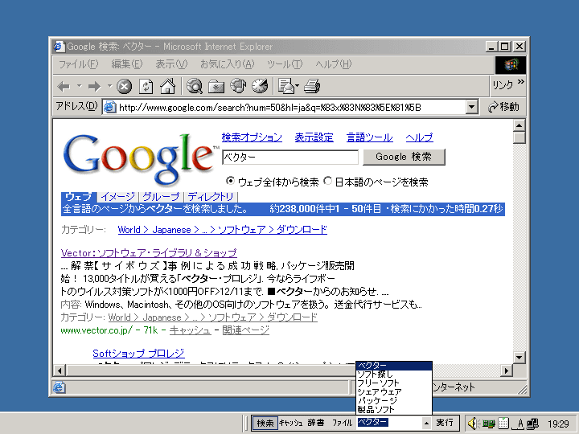Screen dimensions: 579x434
Task: Click the 実行 button in the taskbar
Action: (x=445, y=423)
